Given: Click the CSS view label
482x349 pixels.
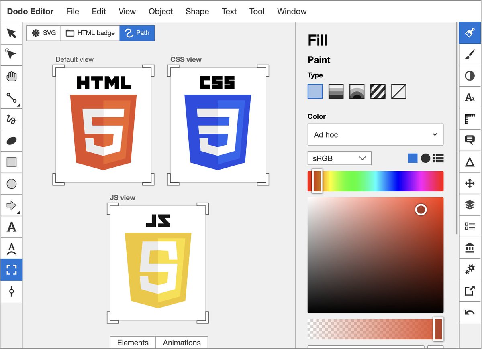Looking at the screenshot, I should click(186, 59).
